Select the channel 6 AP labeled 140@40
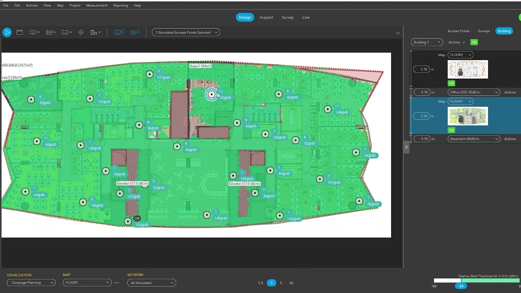This screenshot has height=293, width=521. coord(83,202)
